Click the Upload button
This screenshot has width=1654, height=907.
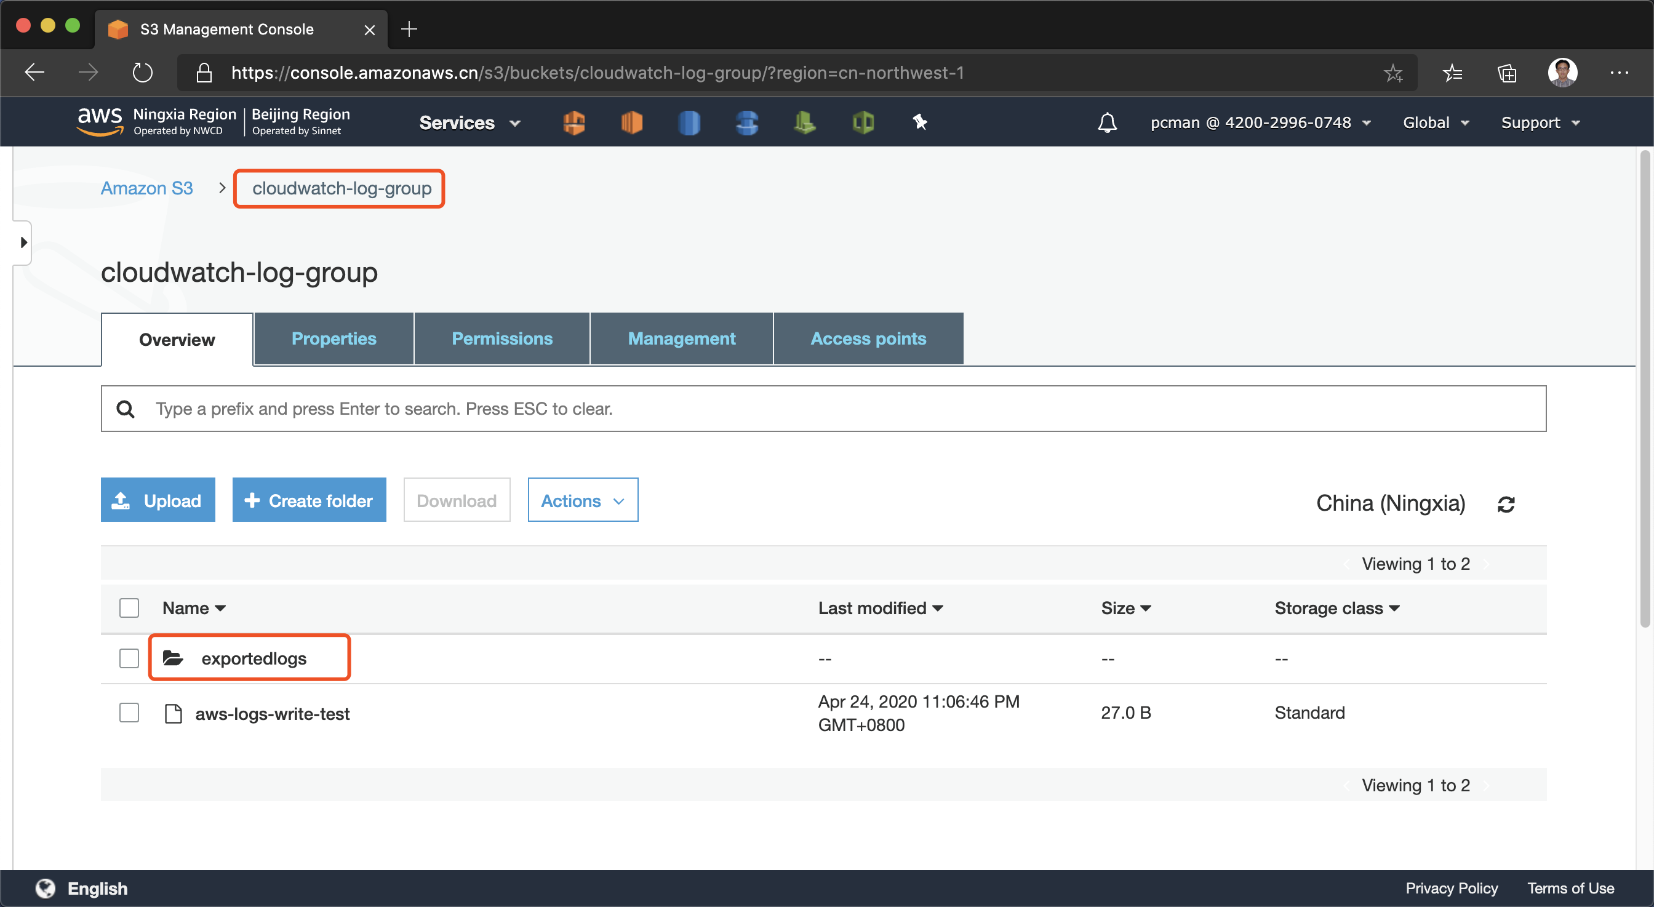[158, 500]
